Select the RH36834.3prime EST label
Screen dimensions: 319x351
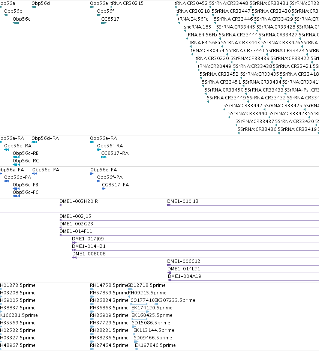109,300
